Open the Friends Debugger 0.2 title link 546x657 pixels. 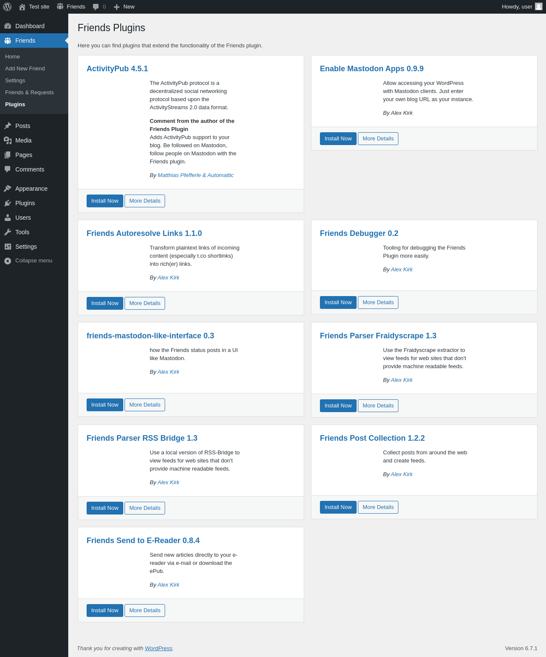pos(359,233)
